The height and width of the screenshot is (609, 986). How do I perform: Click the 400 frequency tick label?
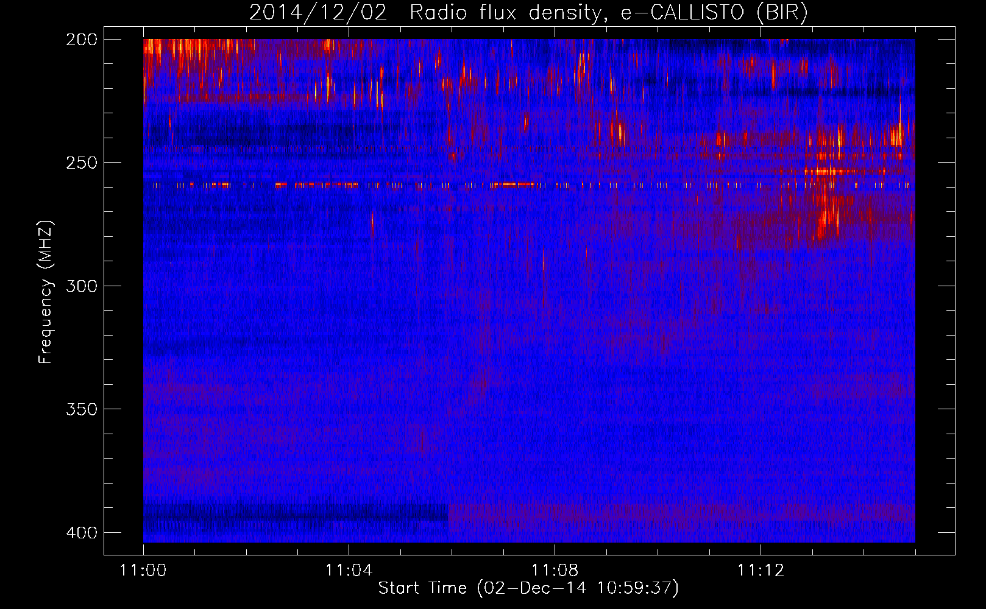point(82,533)
